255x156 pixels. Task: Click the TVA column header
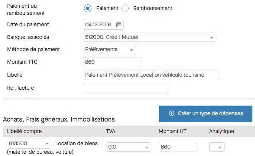coord(111,131)
